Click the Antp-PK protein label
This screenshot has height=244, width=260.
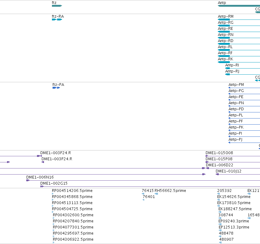click(x=236, y=127)
